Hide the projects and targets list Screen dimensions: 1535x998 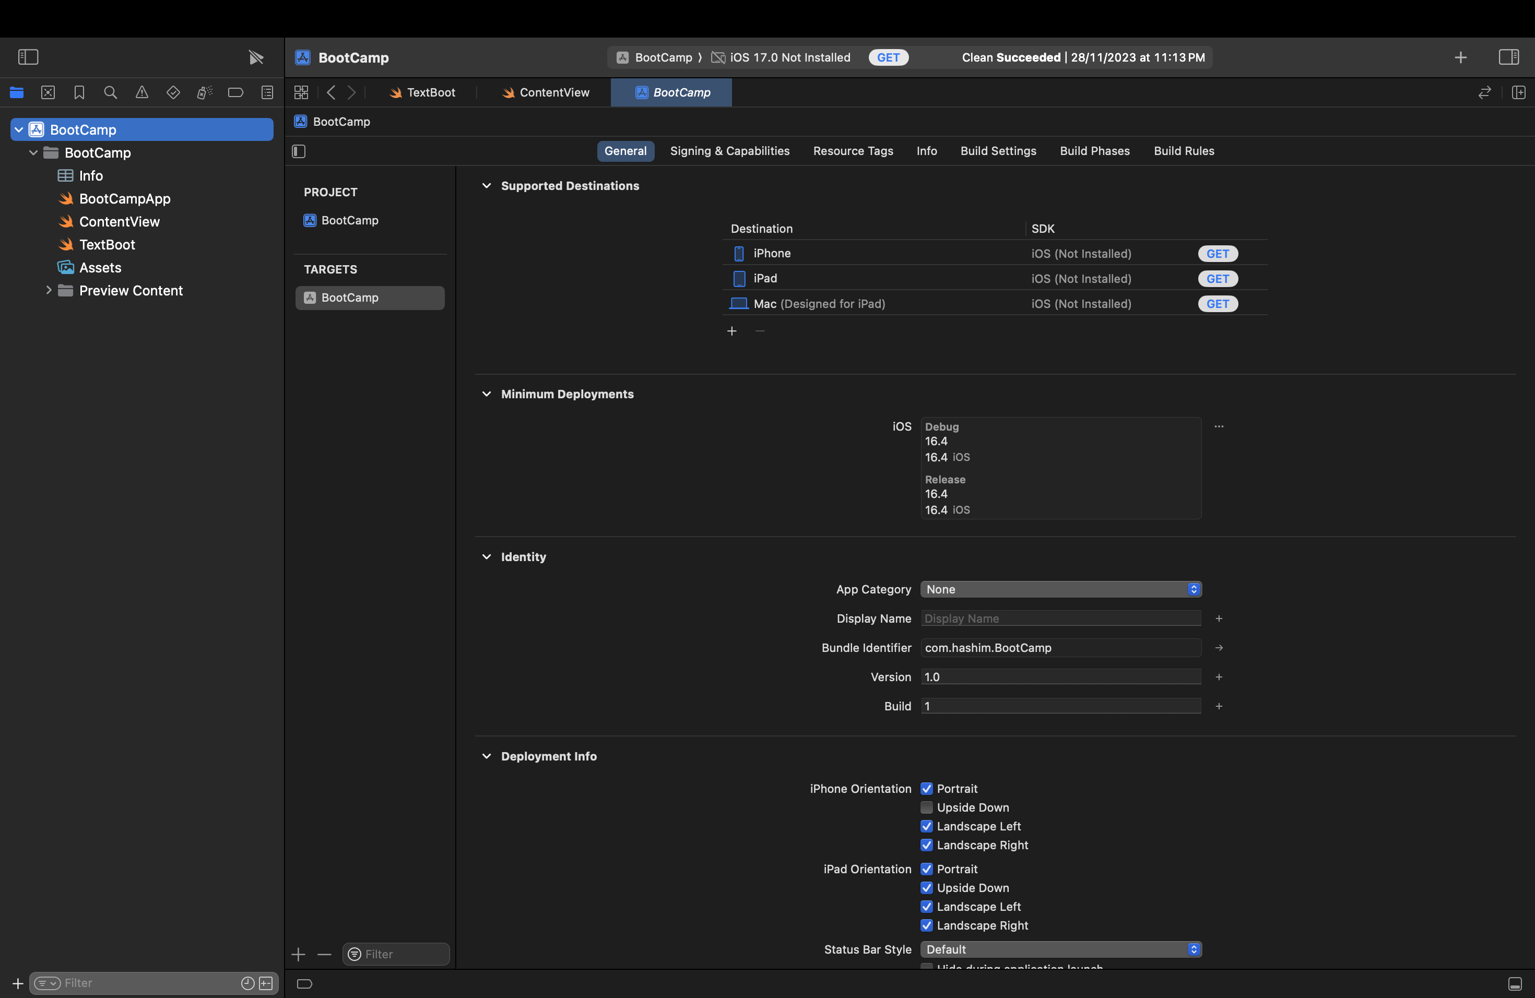pos(299,151)
